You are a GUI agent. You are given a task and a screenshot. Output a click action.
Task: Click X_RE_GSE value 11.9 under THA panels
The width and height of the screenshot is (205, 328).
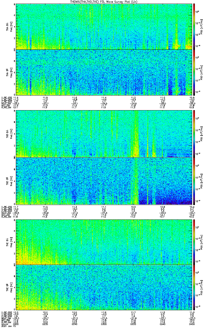coord(16,98)
